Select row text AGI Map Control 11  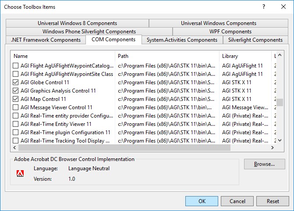click(x=43, y=99)
